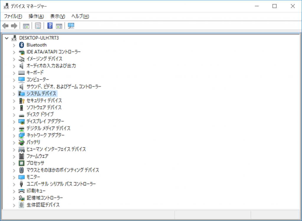Image resolution: width=302 pixels, height=221 pixels.
Task: Click the computer icon beside DESKTOP-ULH7RT3
Action: coord(14,38)
